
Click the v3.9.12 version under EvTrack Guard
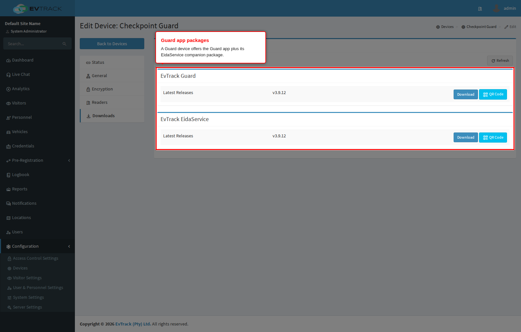279,93
